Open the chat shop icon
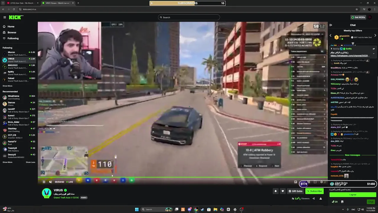This screenshot has width=378, height=213. pos(342,202)
